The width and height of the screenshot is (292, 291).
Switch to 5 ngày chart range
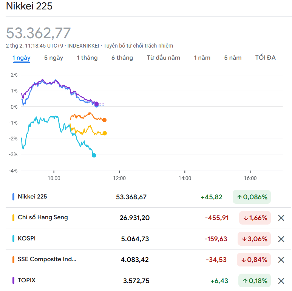pyautogui.click(x=54, y=58)
